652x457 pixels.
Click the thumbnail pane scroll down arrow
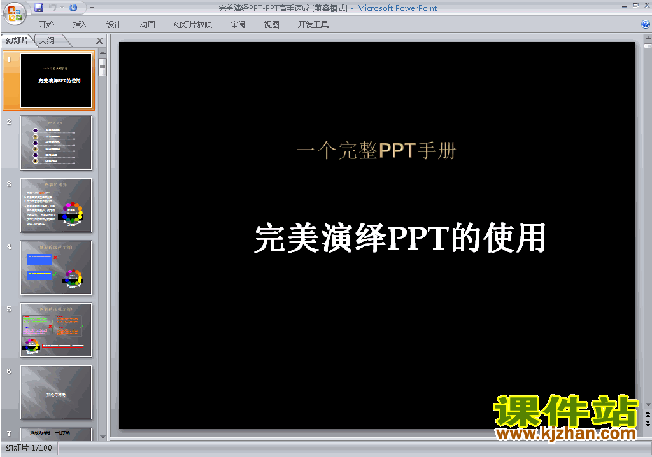[x=103, y=437]
